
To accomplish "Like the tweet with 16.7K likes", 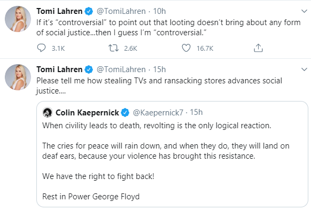I will click(x=186, y=48).
